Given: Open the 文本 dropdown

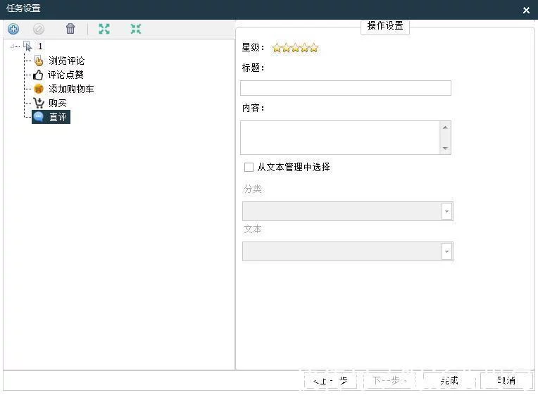Looking at the screenshot, I should (348, 251).
